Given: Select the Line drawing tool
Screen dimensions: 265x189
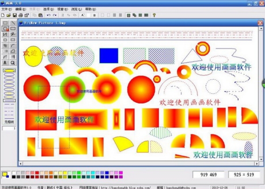Looking at the screenshot, I should [x=13, y=23].
